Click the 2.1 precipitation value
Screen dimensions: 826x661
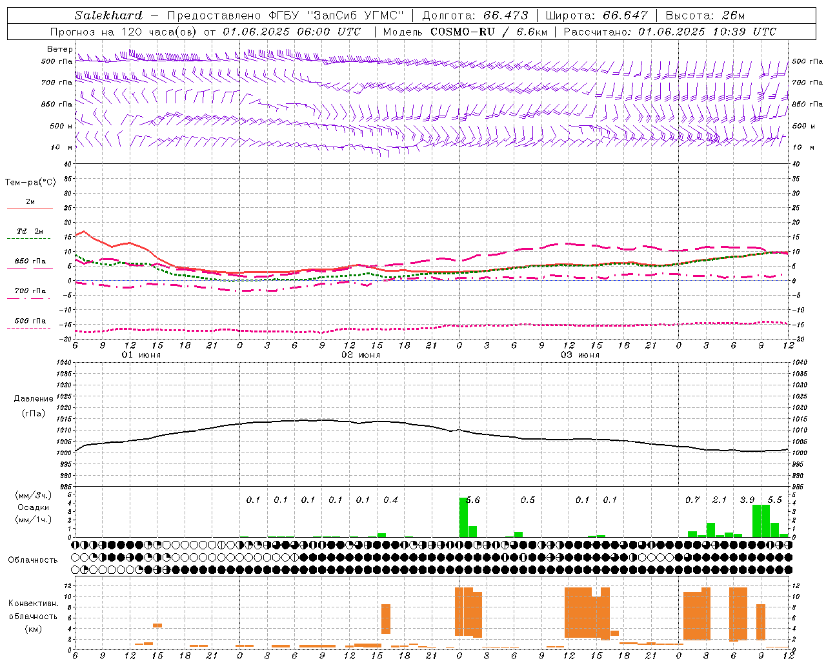pos(720,500)
